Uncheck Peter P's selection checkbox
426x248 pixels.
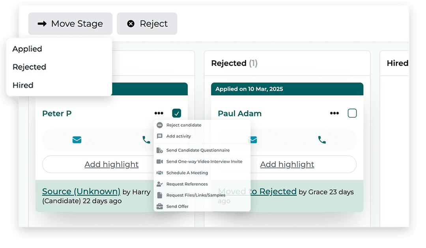click(177, 114)
